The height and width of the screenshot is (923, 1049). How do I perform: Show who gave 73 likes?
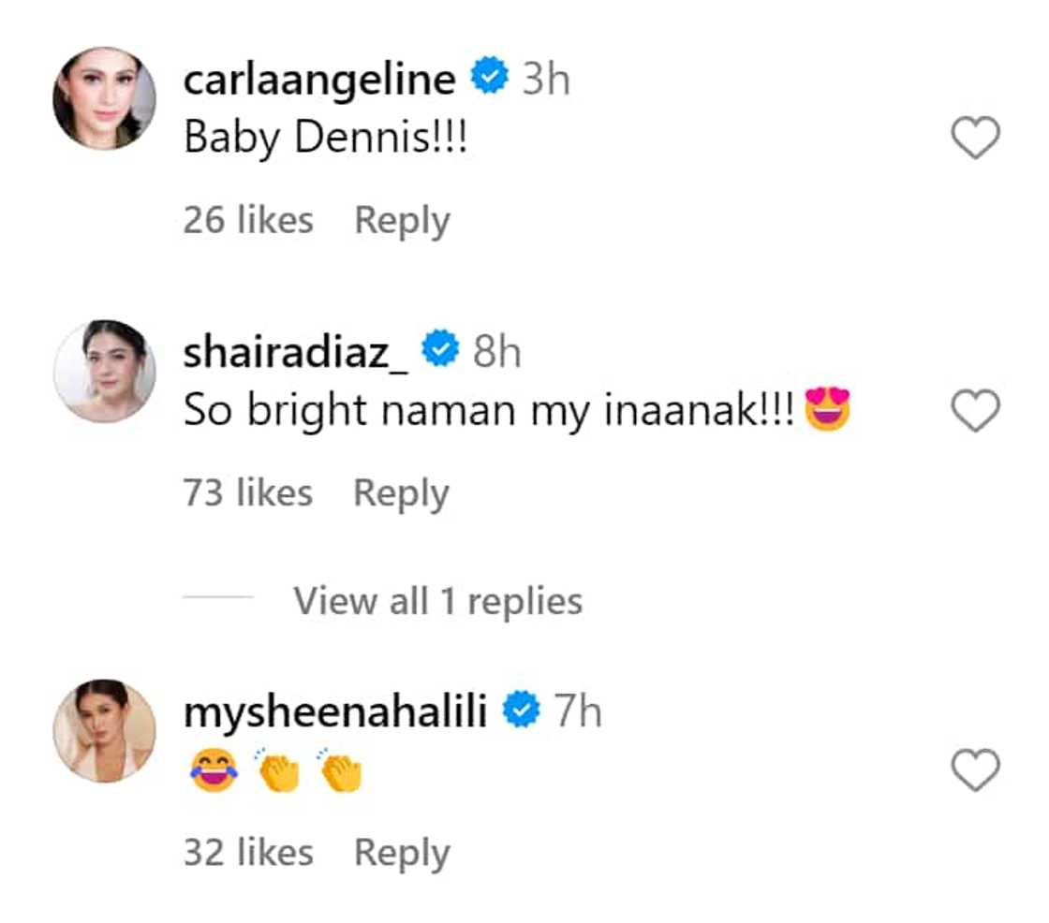[248, 492]
